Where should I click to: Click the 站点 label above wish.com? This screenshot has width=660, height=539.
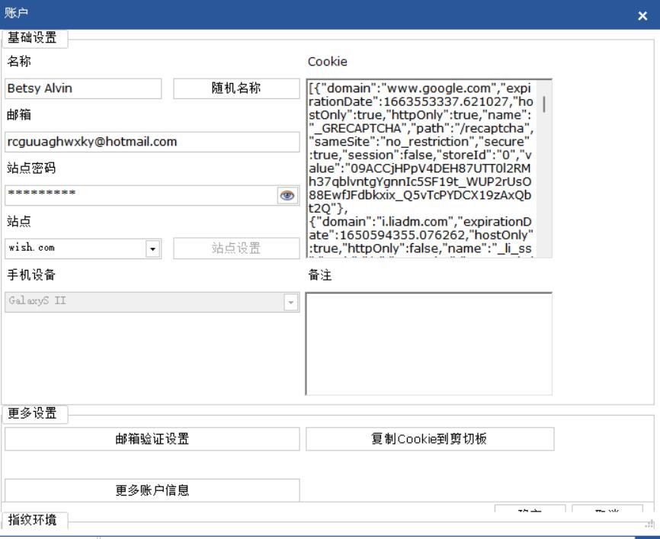click(19, 222)
